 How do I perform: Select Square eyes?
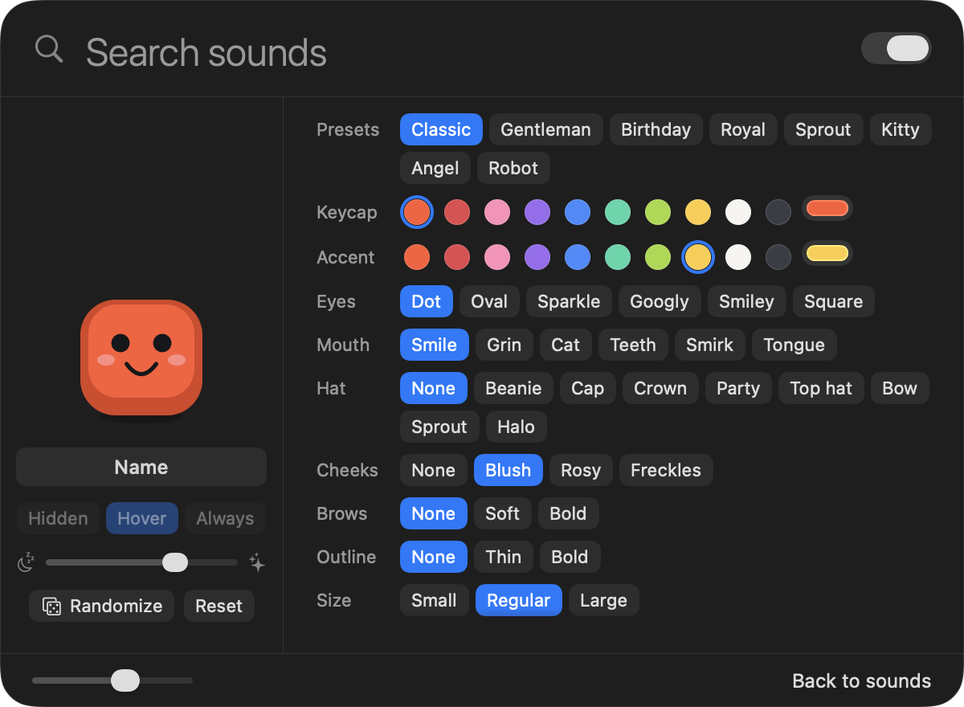click(834, 301)
